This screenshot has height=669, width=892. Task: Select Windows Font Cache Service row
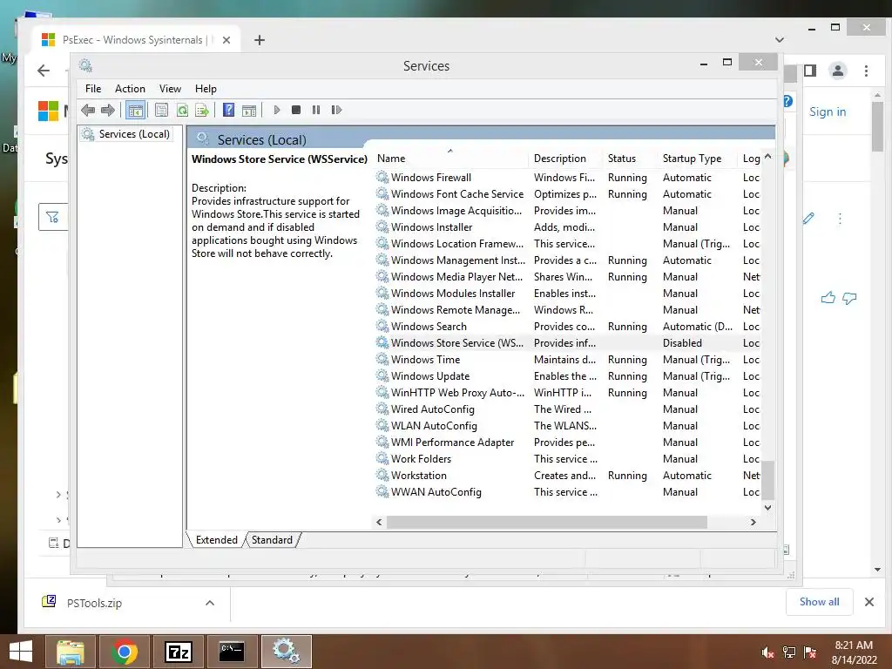coord(567,194)
